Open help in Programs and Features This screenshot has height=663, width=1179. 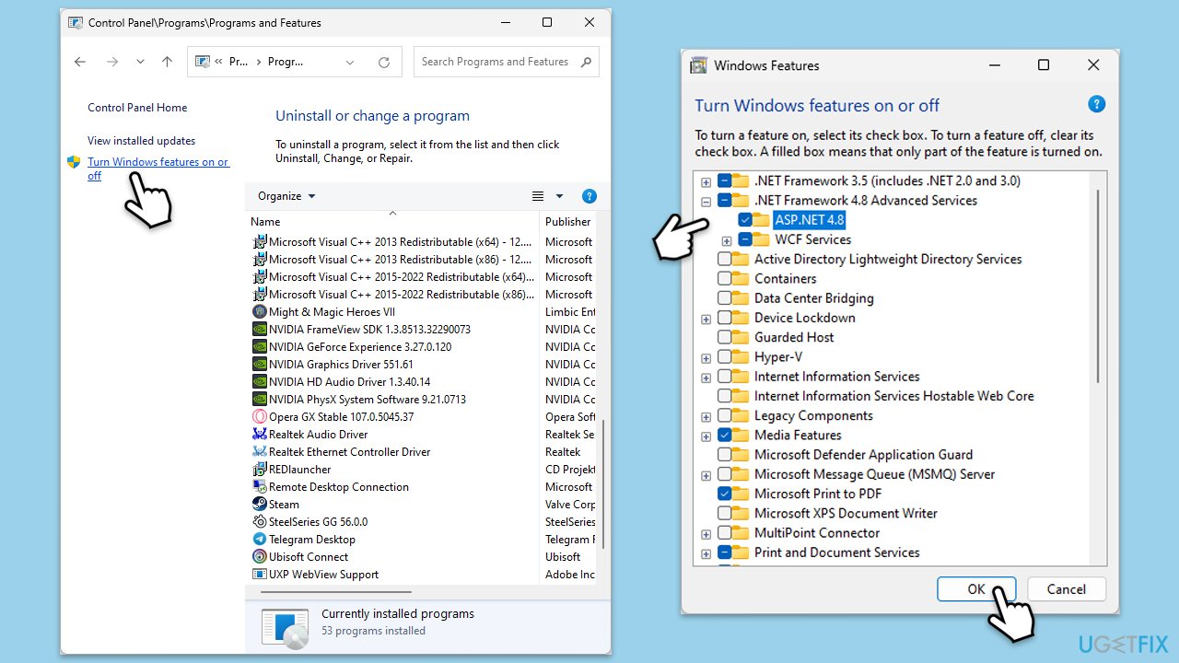[589, 196]
